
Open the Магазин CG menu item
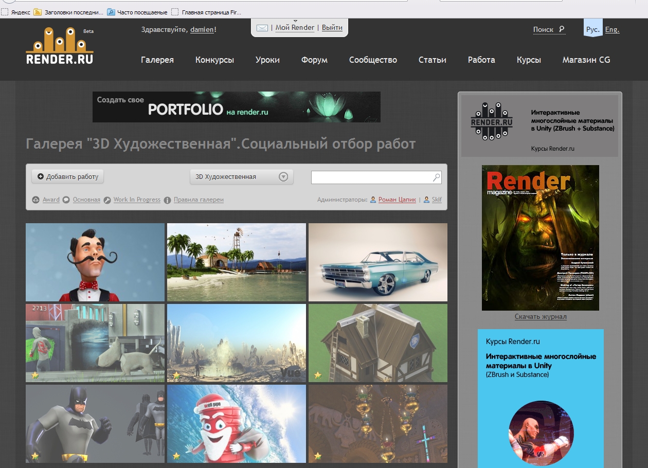click(586, 60)
